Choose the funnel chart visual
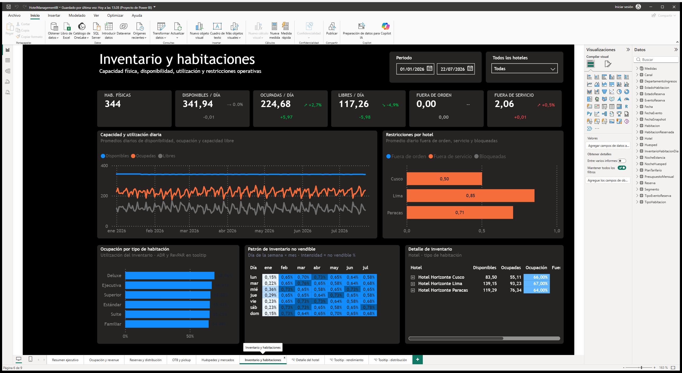 tap(604, 92)
